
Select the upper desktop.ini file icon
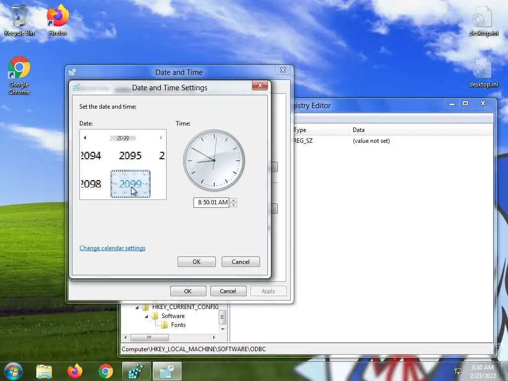tap(483, 20)
